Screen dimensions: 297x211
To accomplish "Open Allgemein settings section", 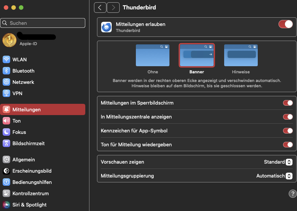I will point(23,159).
